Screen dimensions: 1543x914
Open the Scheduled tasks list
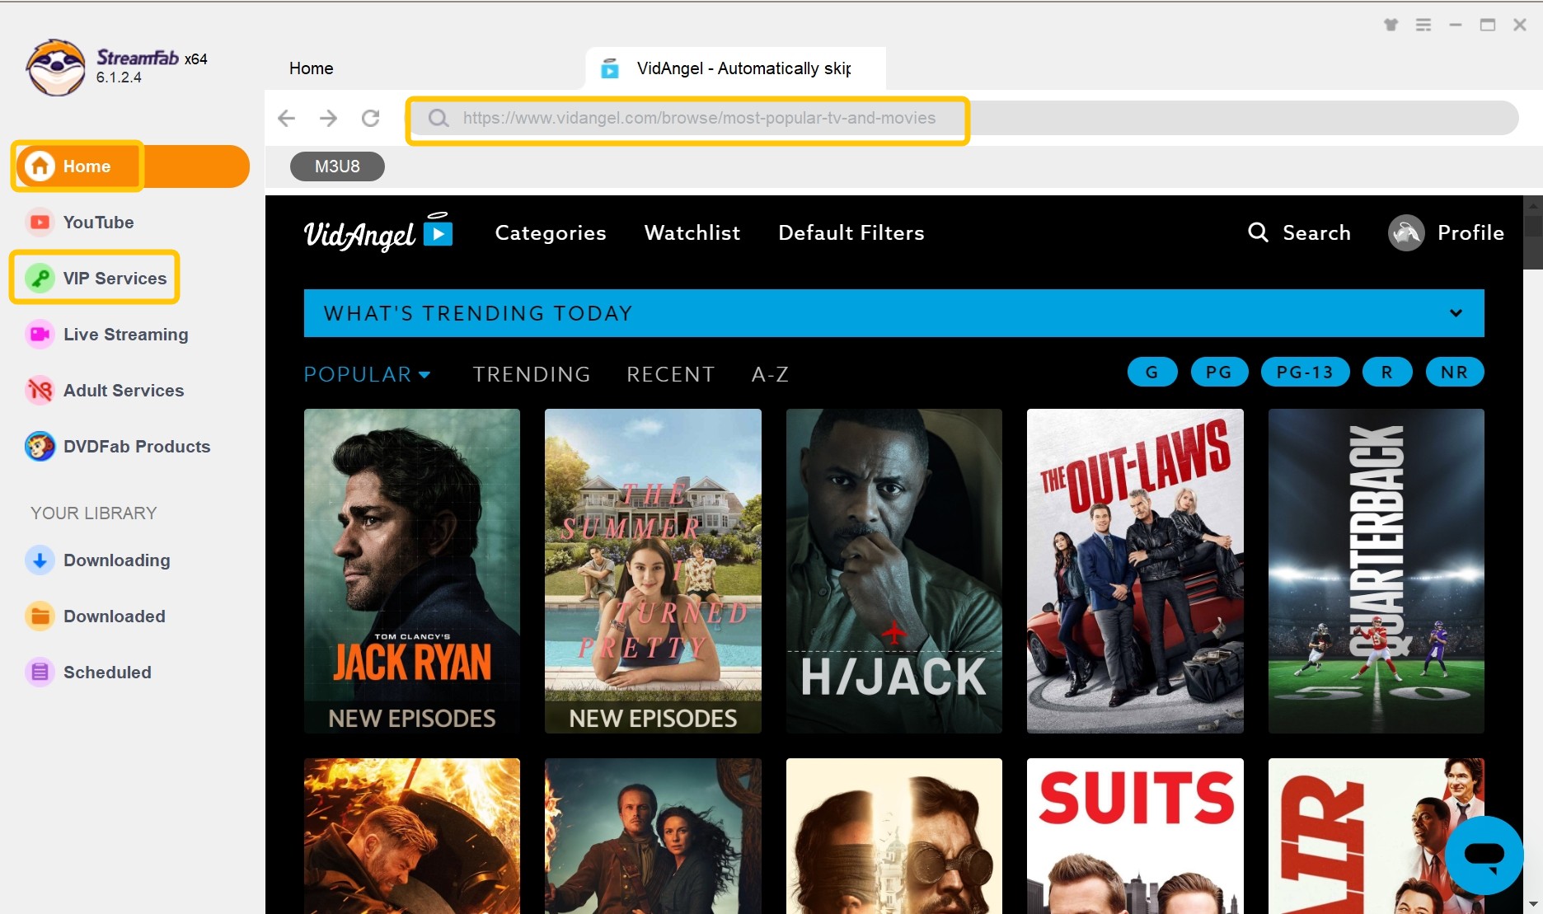(x=107, y=672)
